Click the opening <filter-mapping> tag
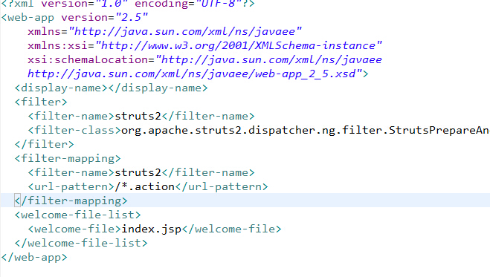 tap(68, 158)
